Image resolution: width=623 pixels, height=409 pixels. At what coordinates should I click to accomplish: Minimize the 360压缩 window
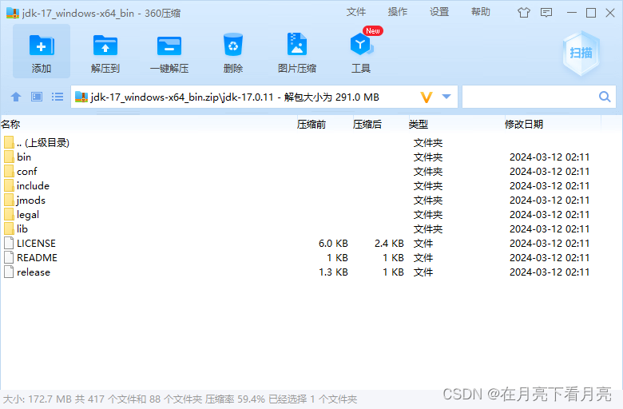point(572,13)
